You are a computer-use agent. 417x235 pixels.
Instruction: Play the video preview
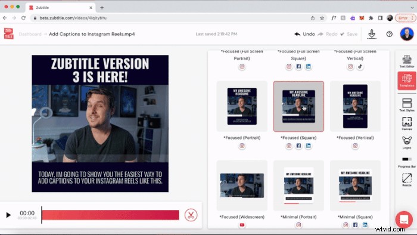(x=8, y=215)
